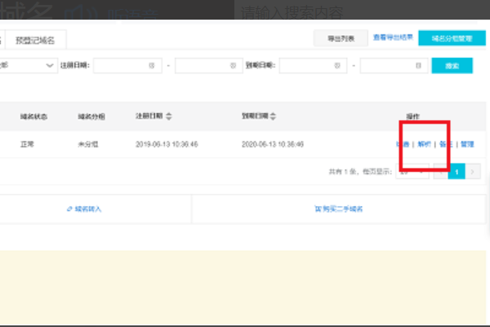Viewport: 490px width, 327px height.
Task: Click the next page arrow in pagination
Action: [x=474, y=172]
